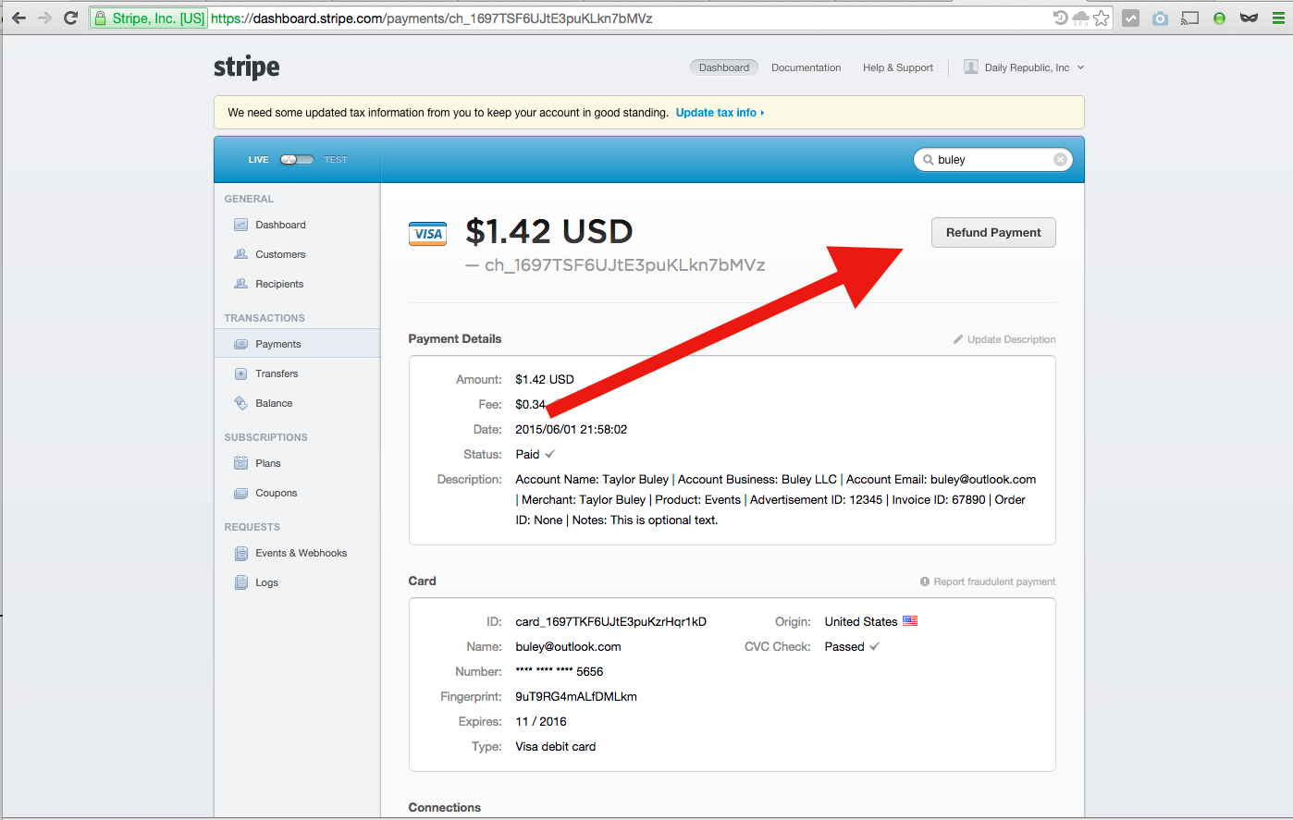Open the Recipients sidebar icon
The height and width of the screenshot is (820, 1293).
point(240,284)
